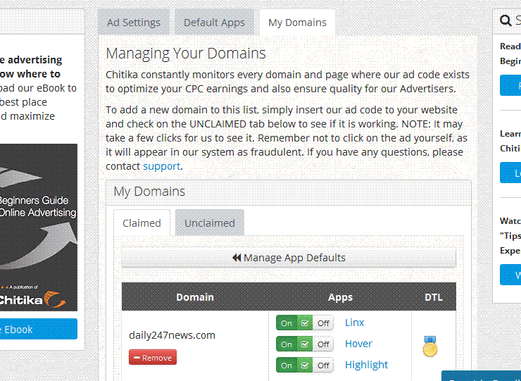Click the Beginners Guide ebook cover image
521x381 pixels.
(39, 227)
